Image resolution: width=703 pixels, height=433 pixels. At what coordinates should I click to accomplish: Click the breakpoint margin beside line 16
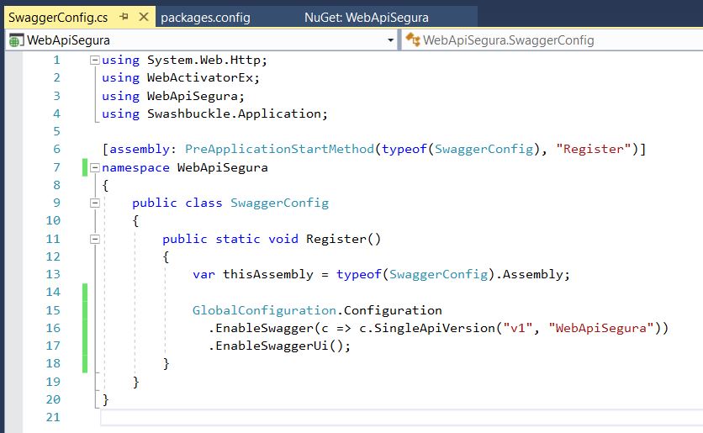click(12, 328)
